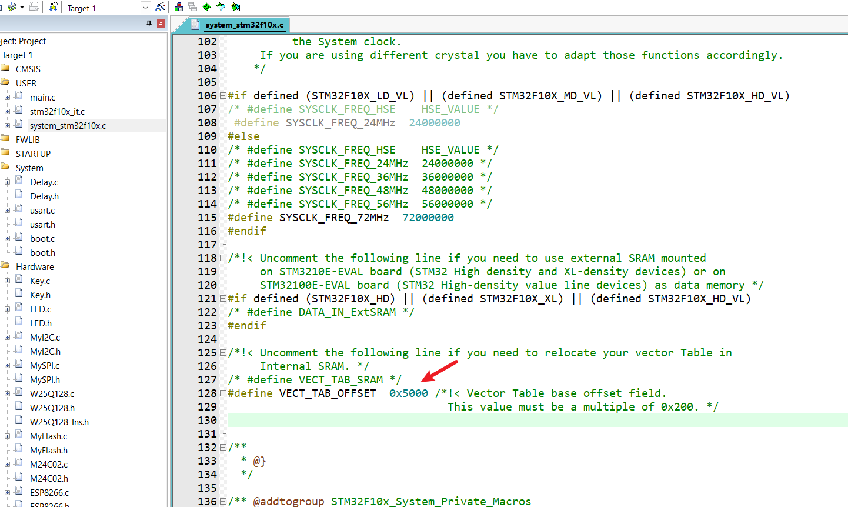Select the system_stm32f10x.c editor tab

click(243, 25)
